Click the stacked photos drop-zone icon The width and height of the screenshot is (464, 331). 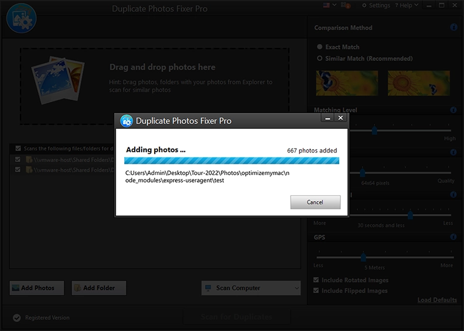pyautogui.click(x=57, y=80)
